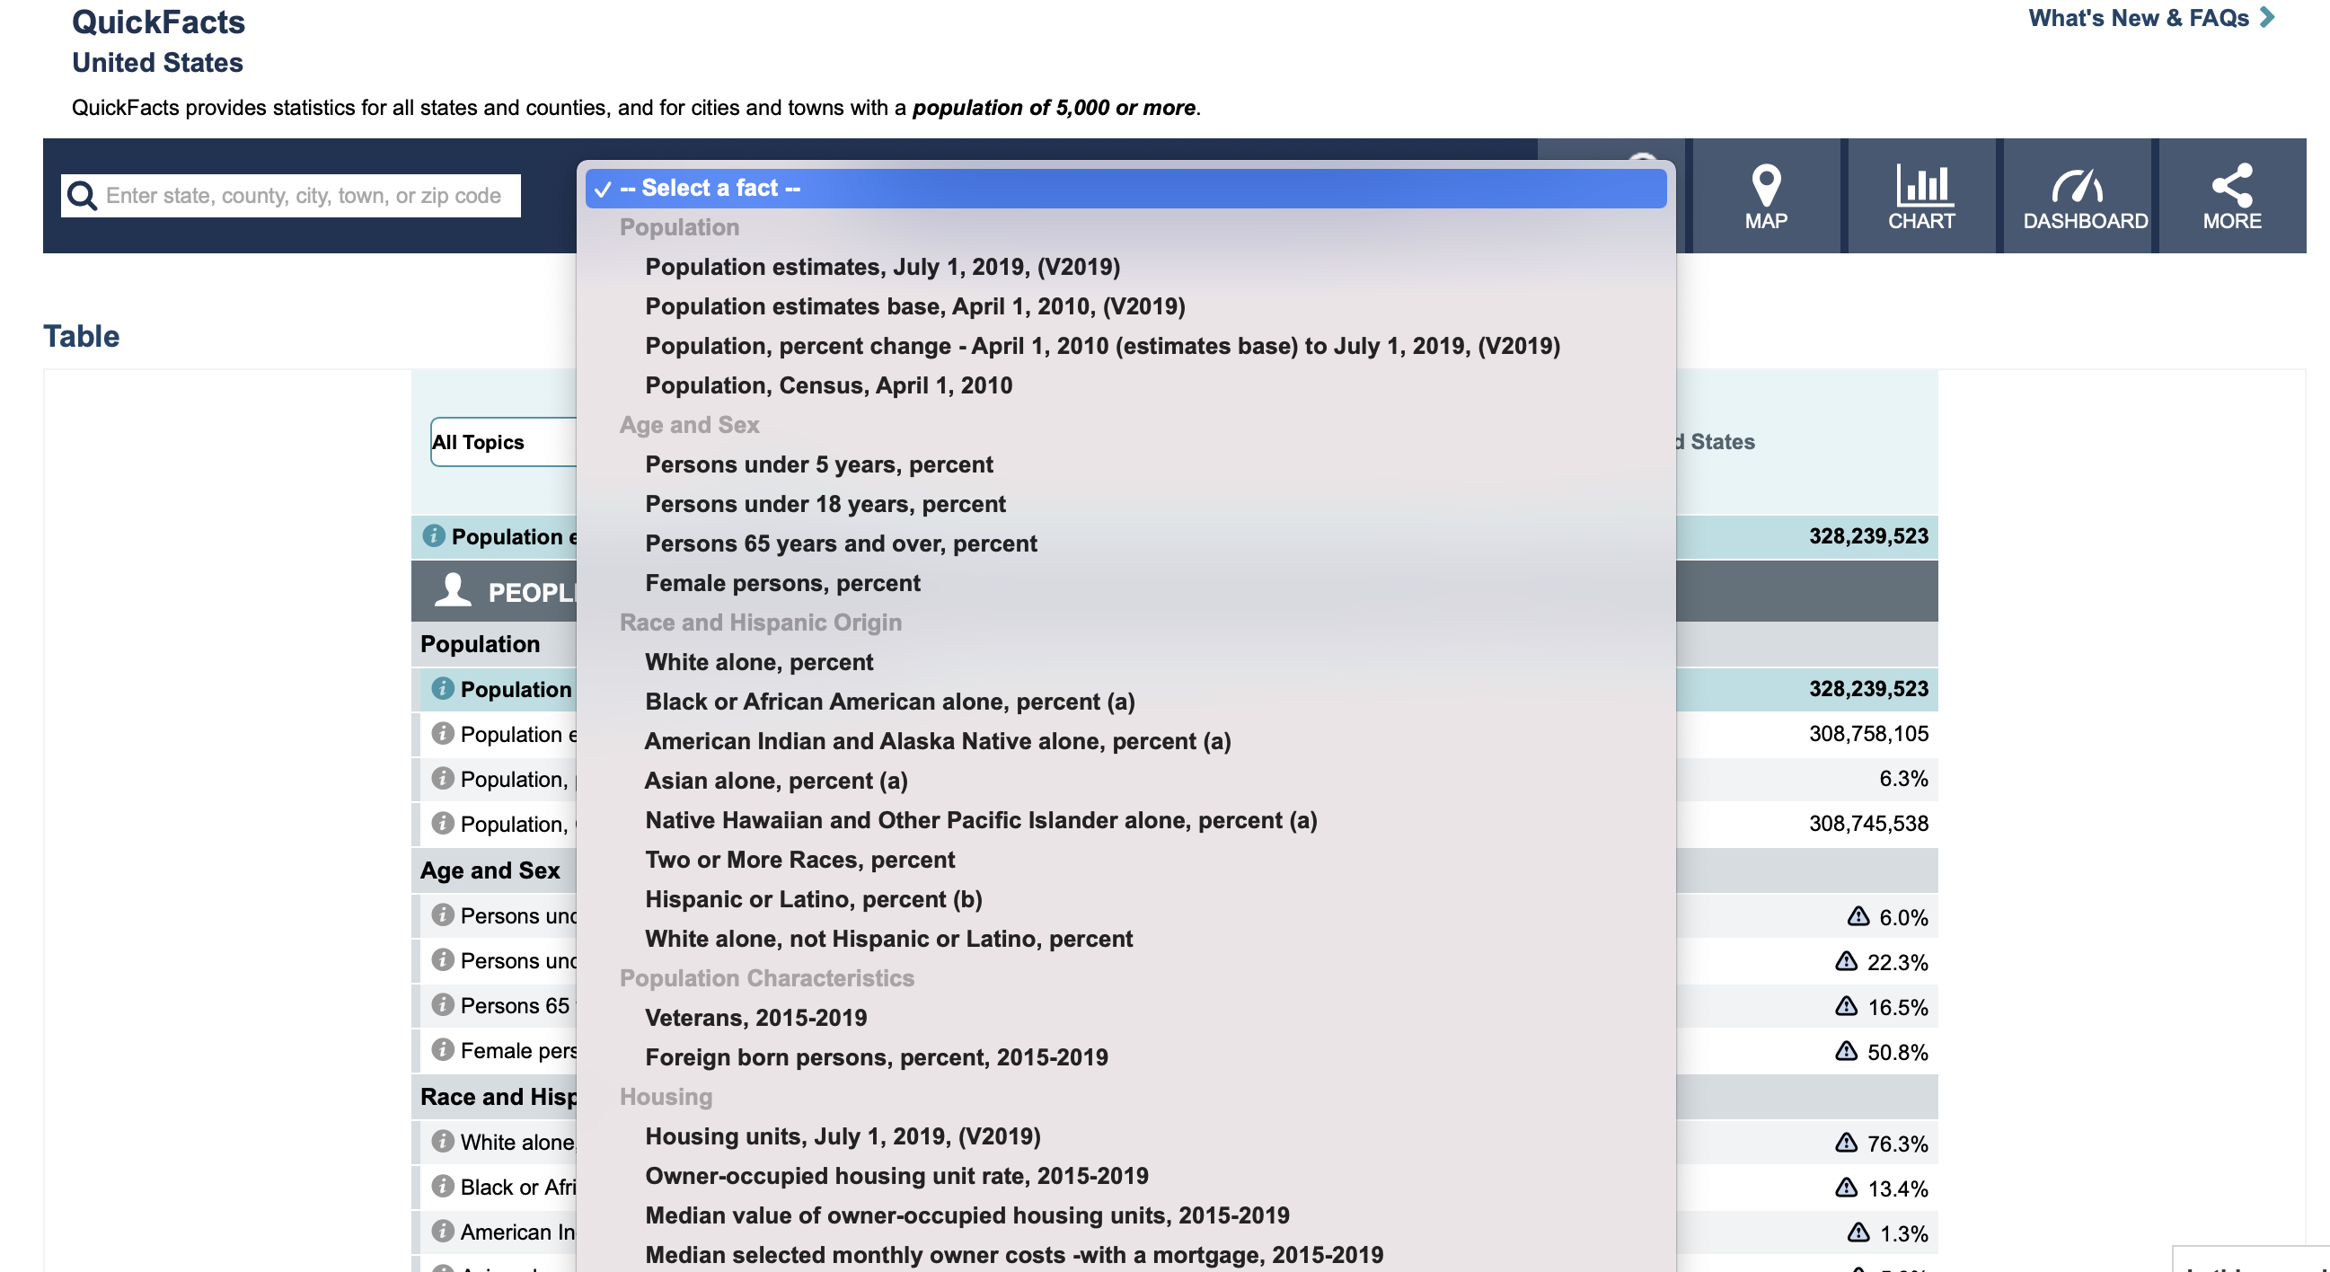Click info icon for Population e row
This screenshot has height=1272, width=2330.
click(442, 733)
